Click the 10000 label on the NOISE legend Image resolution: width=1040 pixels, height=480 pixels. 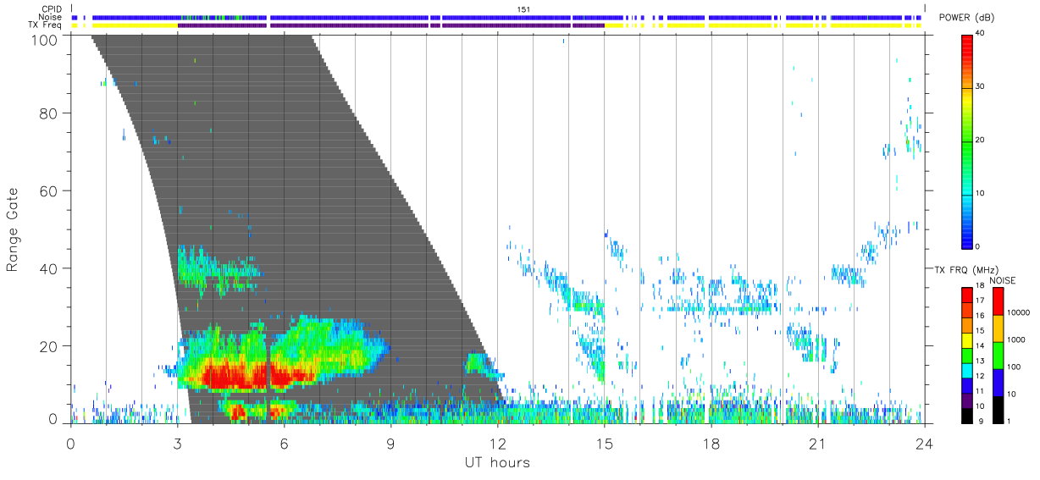coord(1017,312)
